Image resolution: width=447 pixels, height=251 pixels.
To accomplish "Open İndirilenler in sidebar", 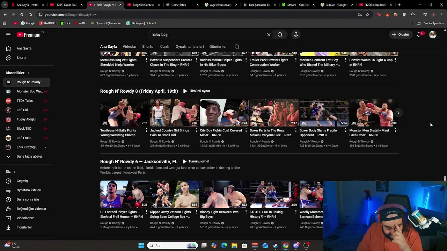I will 27,227.
